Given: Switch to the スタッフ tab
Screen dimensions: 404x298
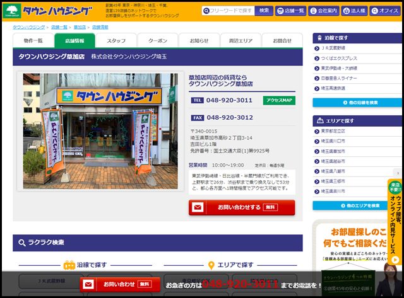Looking at the screenshot, I should 116,40.
